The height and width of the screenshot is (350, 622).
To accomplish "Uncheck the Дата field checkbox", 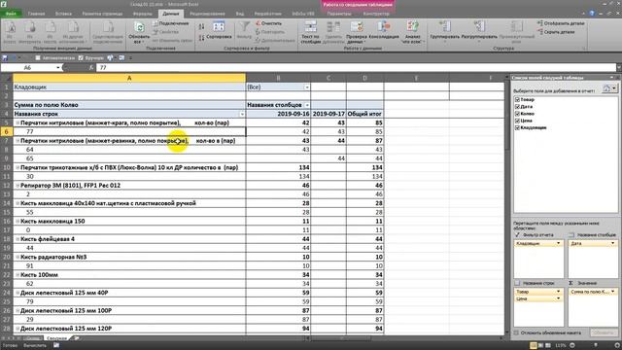I will [x=517, y=107].
